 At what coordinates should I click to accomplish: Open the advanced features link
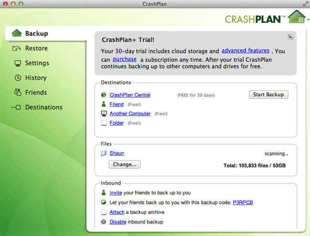click(x=245, y=51)
